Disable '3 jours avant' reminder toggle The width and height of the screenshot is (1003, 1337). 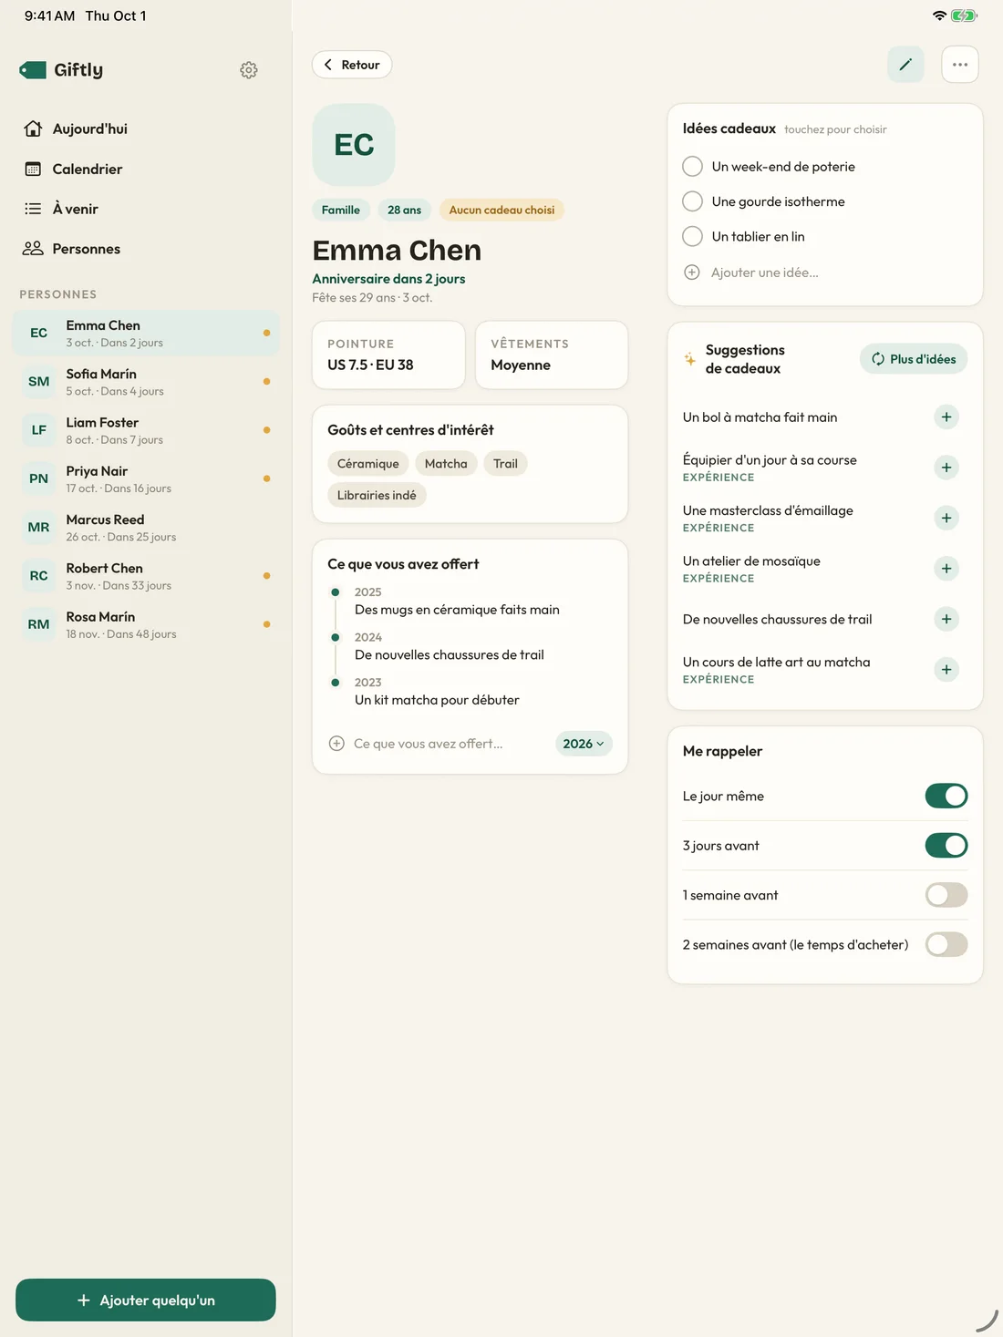click(946, 846)
